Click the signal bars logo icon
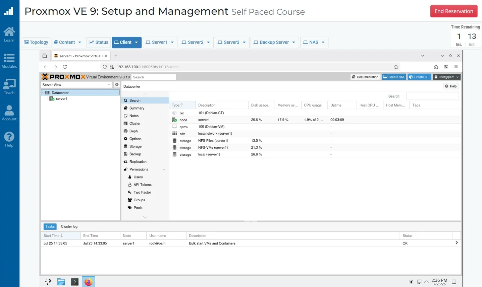Image resolution: width=482 pixels, height=287 pixels. tap(9, 11)
